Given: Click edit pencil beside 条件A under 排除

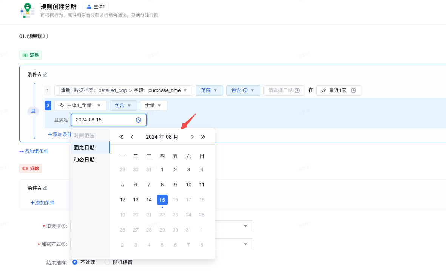Looking at the screenshot, I should pyautogui.click(x=45, y=188).
